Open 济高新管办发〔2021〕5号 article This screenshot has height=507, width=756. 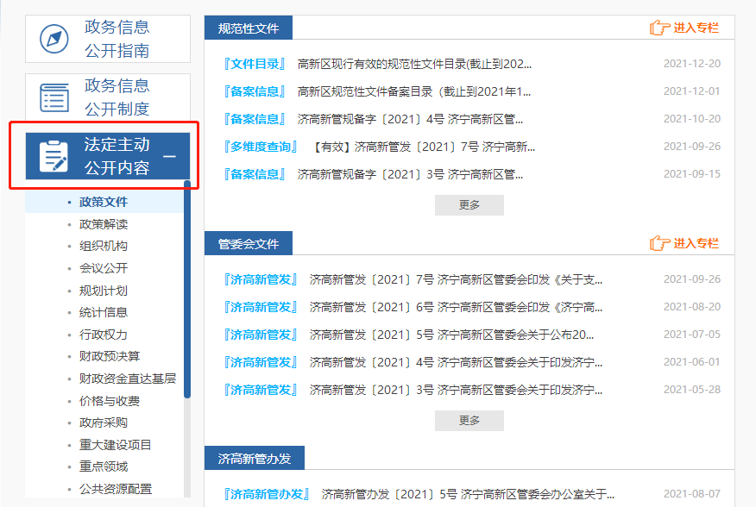(468, 494)
